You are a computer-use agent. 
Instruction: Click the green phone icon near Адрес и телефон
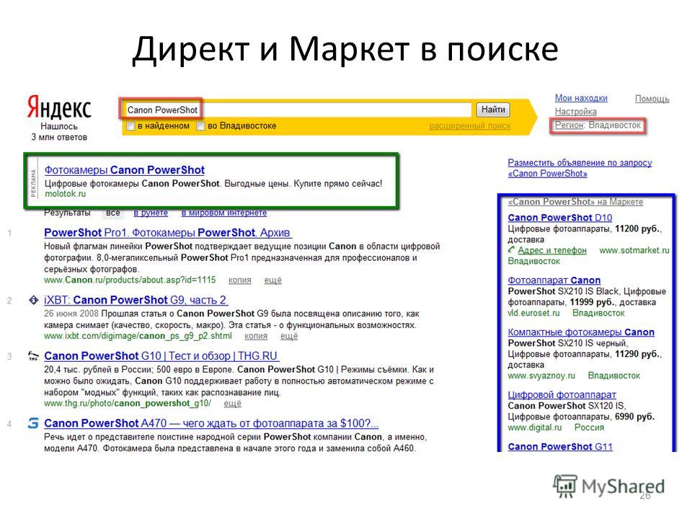pyautogui.click(x=512, y=250)
